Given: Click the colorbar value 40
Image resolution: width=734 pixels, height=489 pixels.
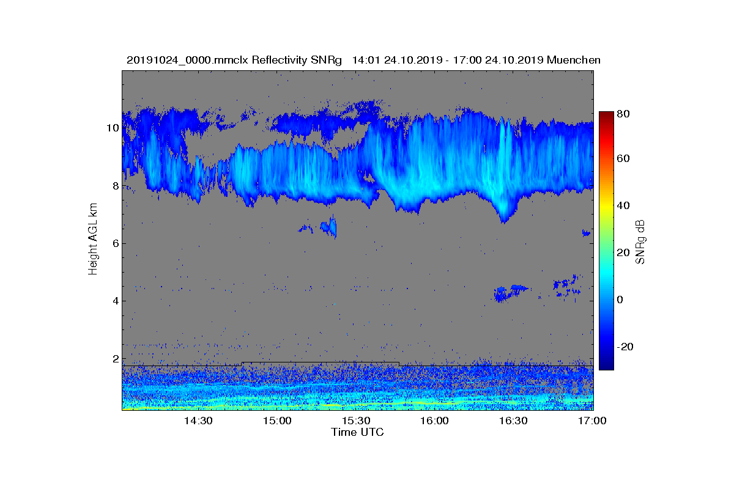Looking at the screenshot, I should (625, 205).
